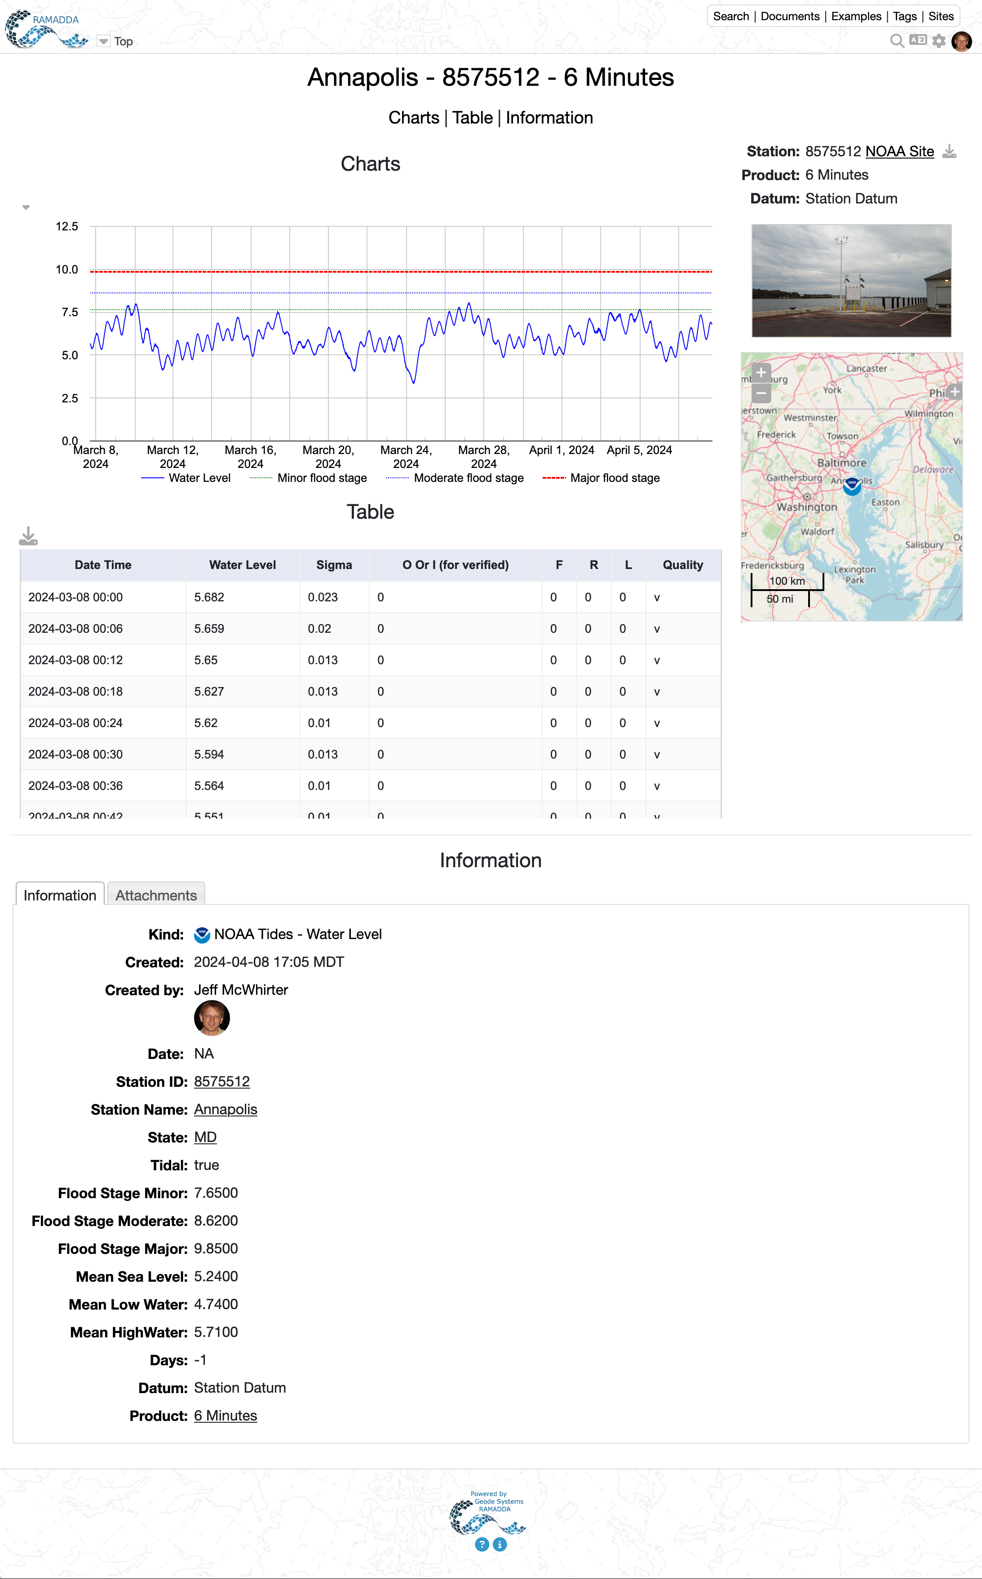982x1579 pixels.
Task: Click Flood Stage Minor value 7.6500
Action: (x=216, y=1193)
